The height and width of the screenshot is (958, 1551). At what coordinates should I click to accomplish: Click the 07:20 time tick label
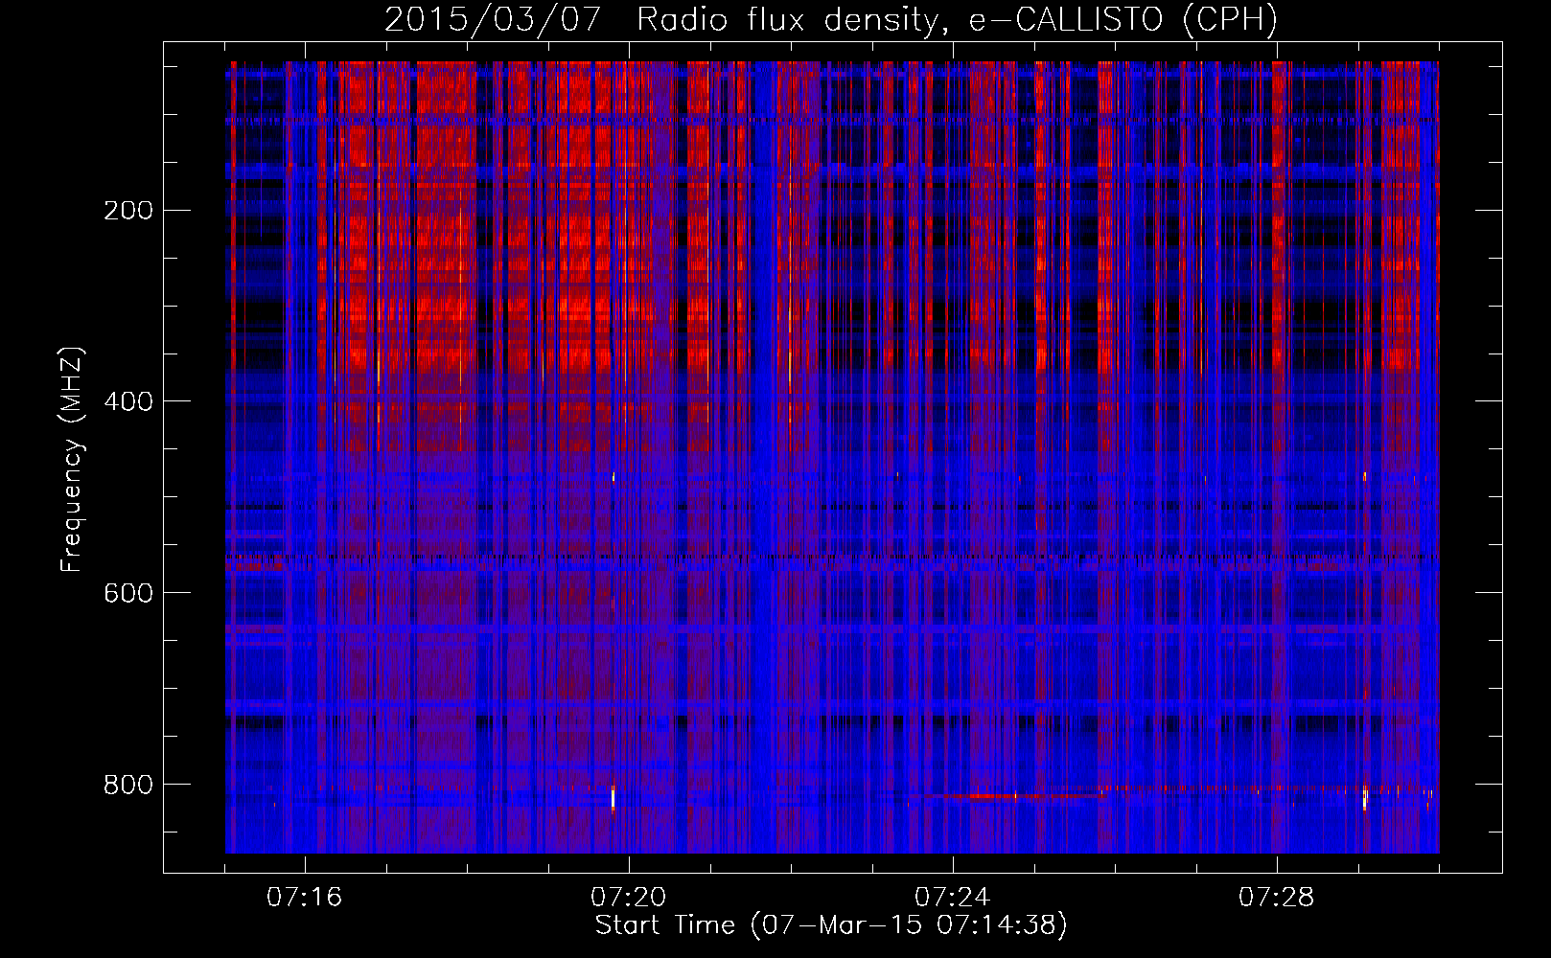tap(628, 898)
